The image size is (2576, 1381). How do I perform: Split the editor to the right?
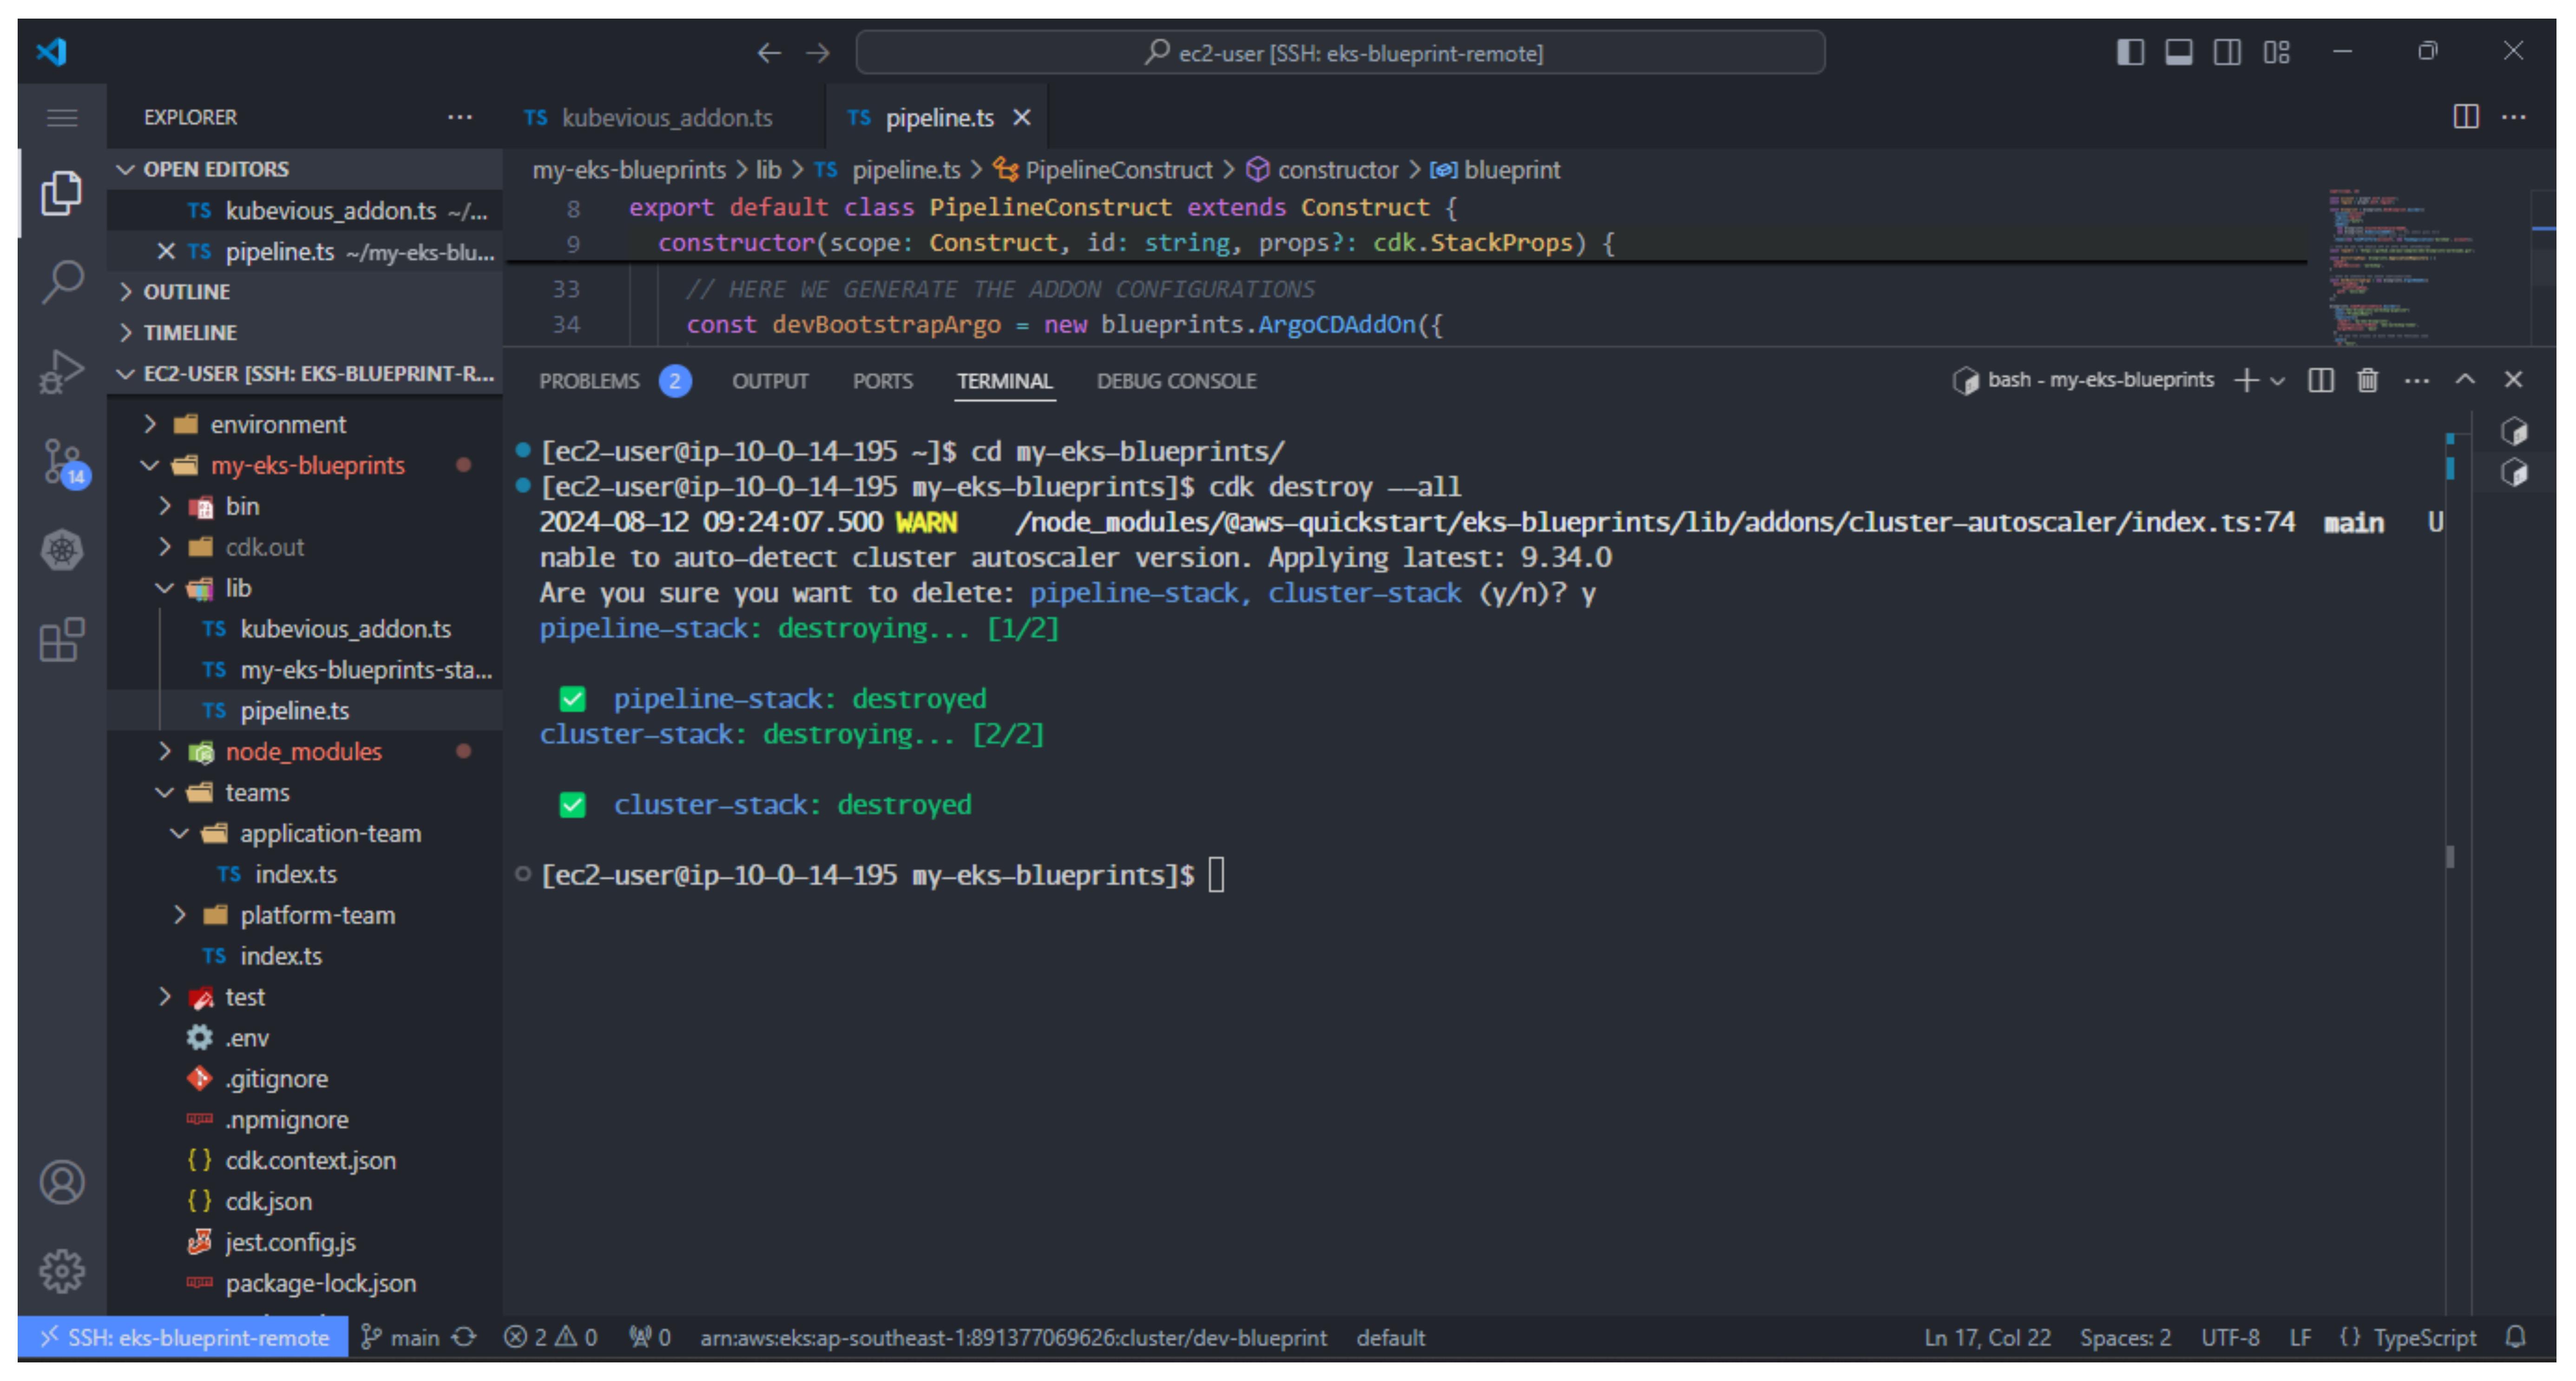click(x=2466, y=117)
